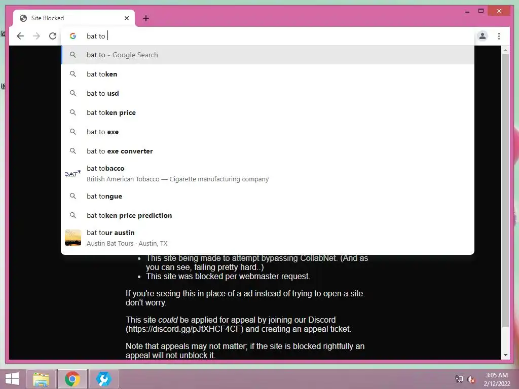Open the Windows Start button

[x=12, y=379]
